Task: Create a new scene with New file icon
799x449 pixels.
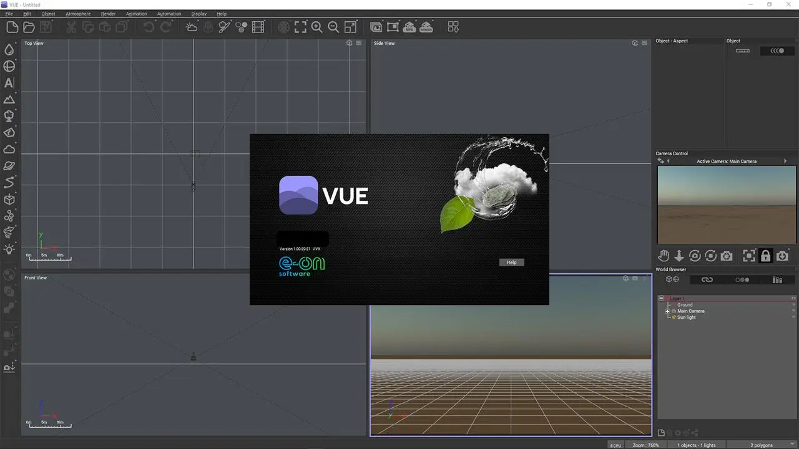Action: point(12,27)
